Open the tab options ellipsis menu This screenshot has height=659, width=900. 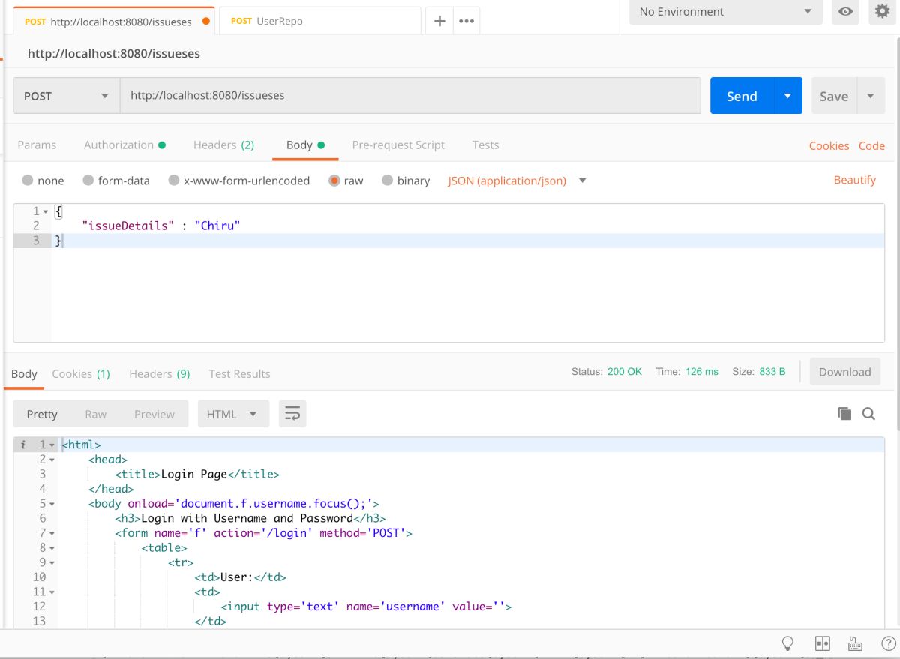coord(466,21)
